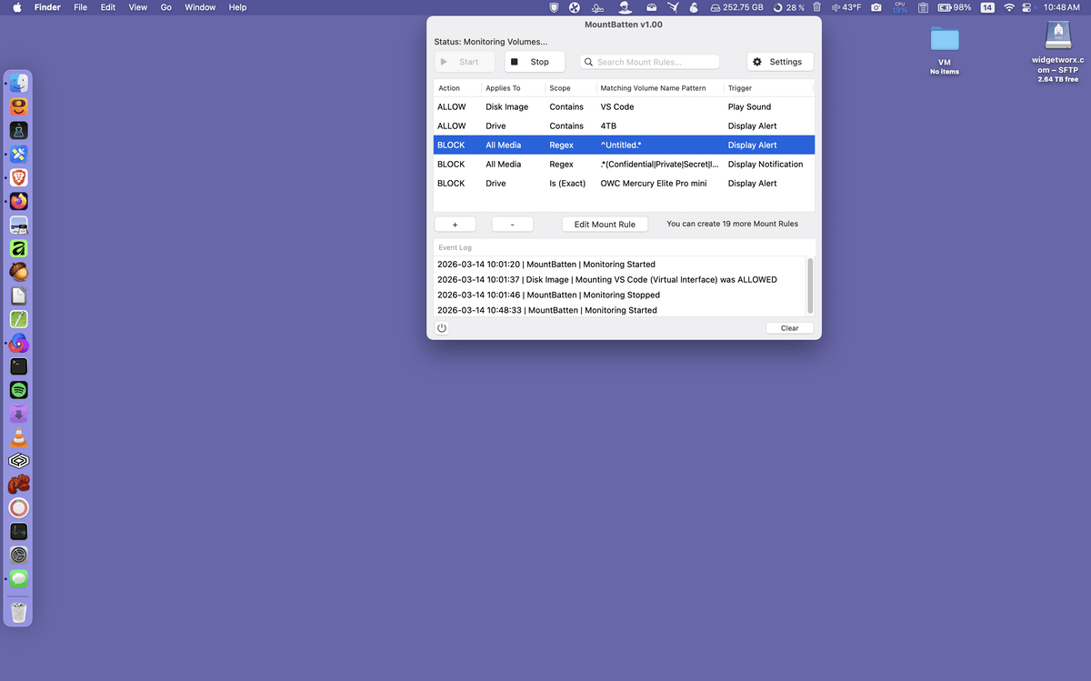Open Terminal from the Dock
Screen dimensions: 1091x681
[x=19, y=366]
